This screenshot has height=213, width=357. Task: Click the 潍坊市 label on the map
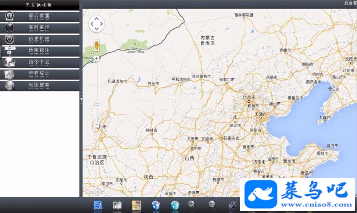290,161
